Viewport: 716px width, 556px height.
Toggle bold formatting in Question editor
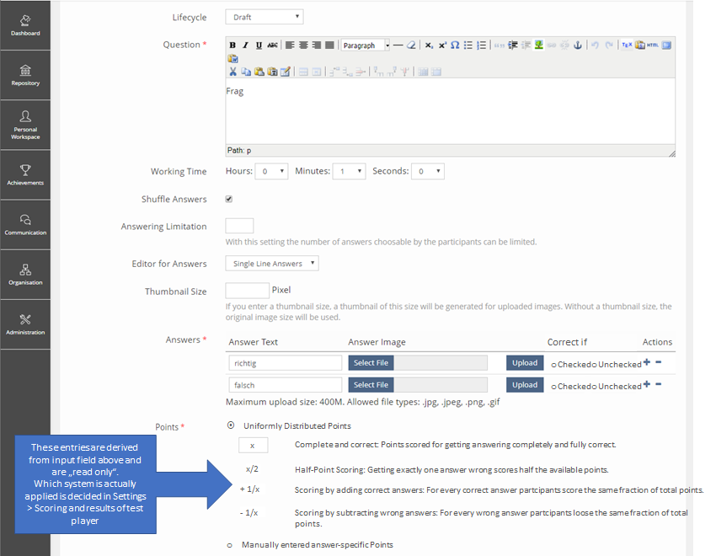coord(232,45)
